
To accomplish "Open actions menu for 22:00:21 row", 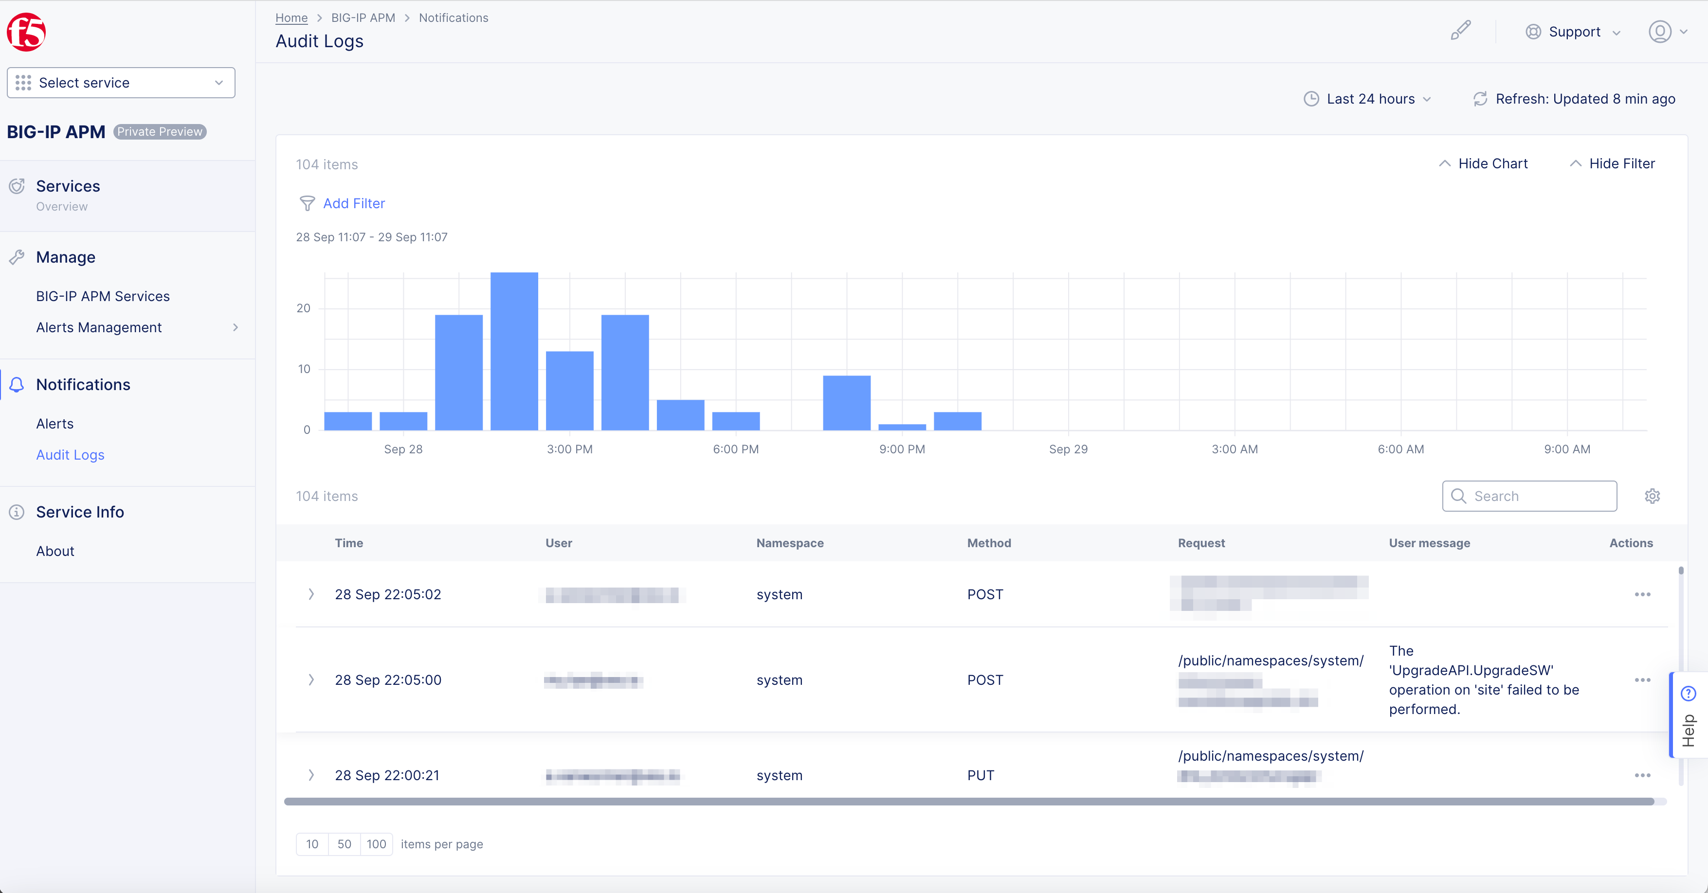I will coord(1642,775).
